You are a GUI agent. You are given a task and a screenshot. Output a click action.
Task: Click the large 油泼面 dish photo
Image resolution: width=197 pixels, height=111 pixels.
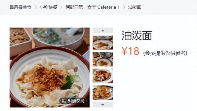pyautogui.click(x=50, y=67)
